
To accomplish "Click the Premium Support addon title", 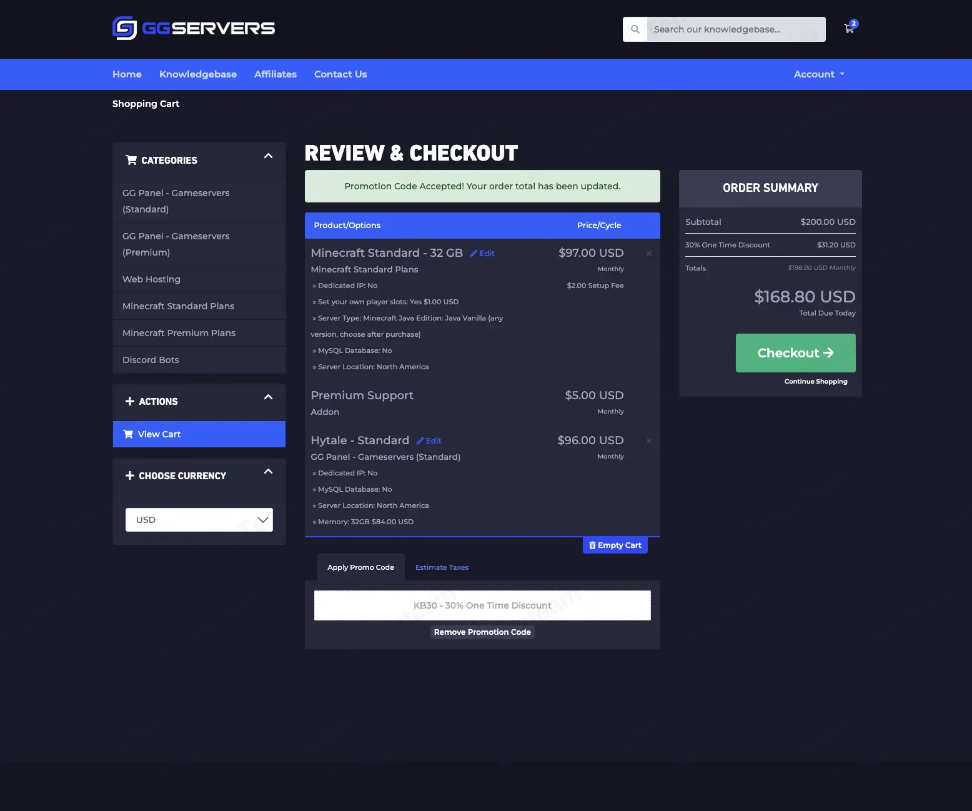I will point(362,396).
